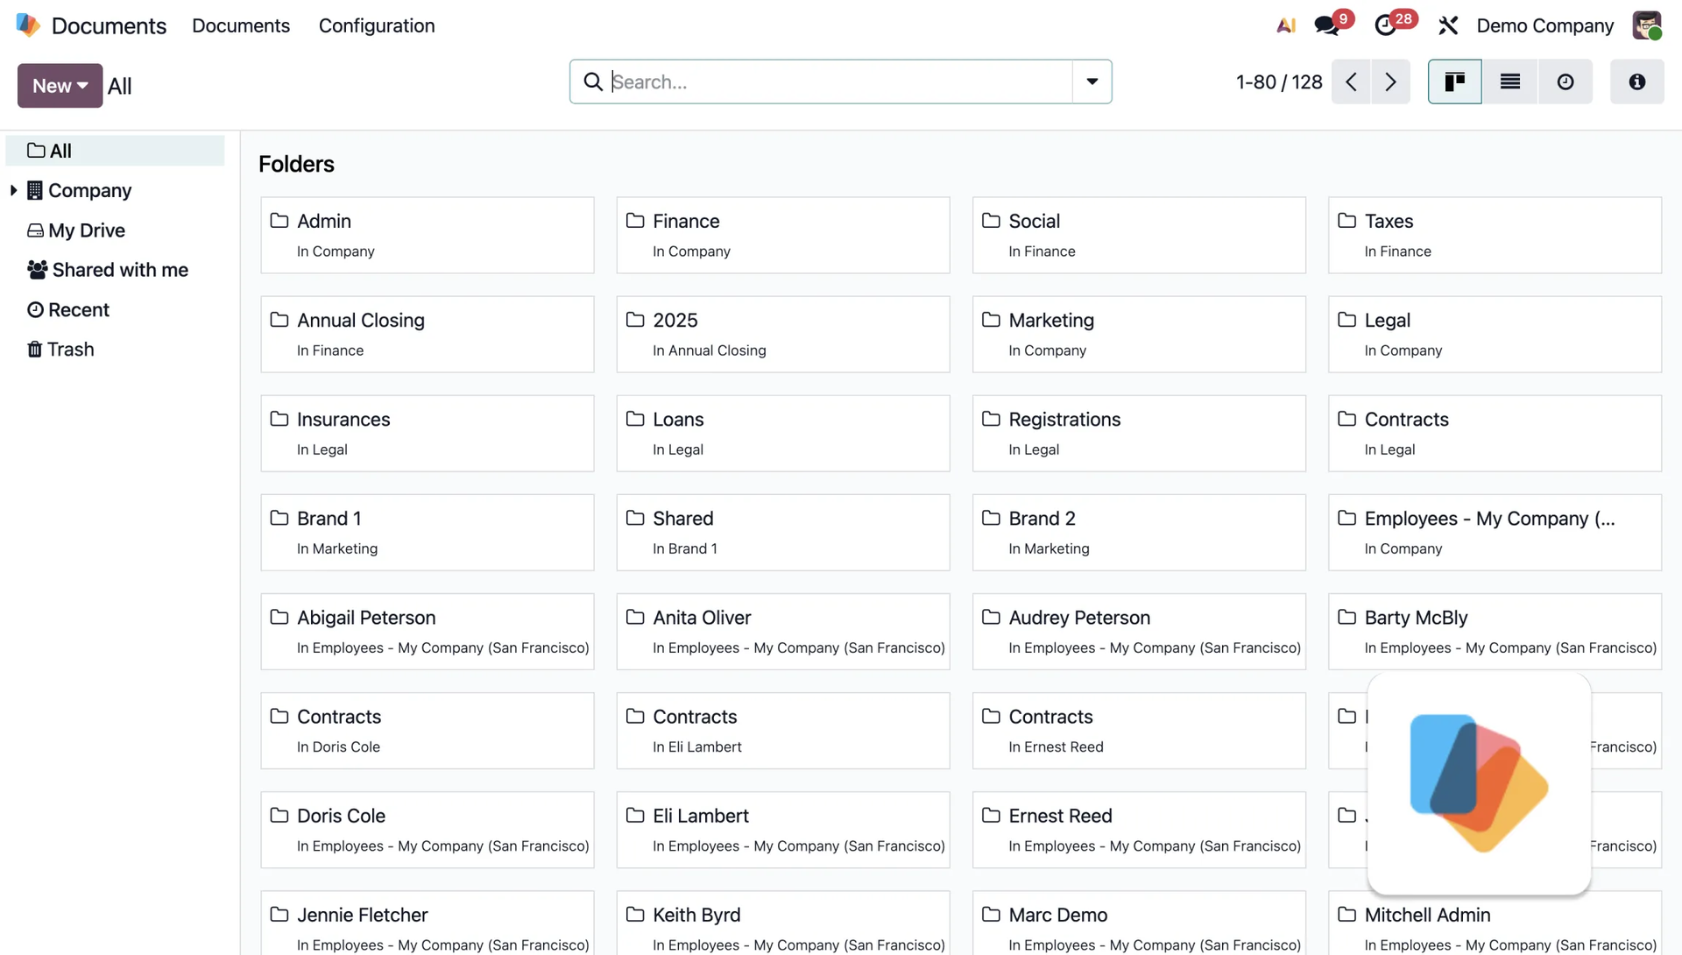Open Contracts folder in Ernest Reed
1682x955 pixels.
coord(1139,730)
